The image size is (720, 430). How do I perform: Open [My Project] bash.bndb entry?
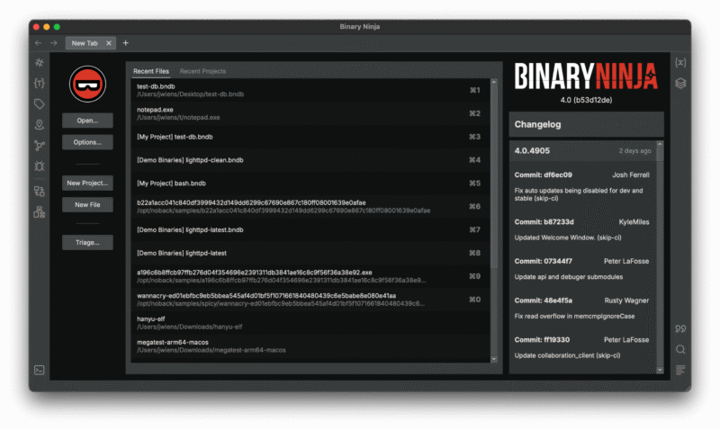click(x=310, y=184)
